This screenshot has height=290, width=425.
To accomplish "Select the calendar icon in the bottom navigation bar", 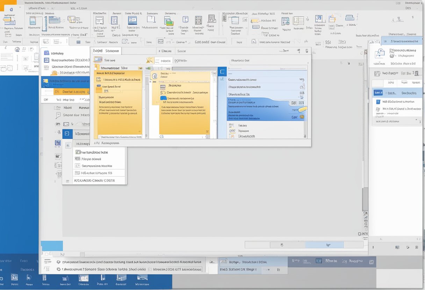I will (14, 279).
